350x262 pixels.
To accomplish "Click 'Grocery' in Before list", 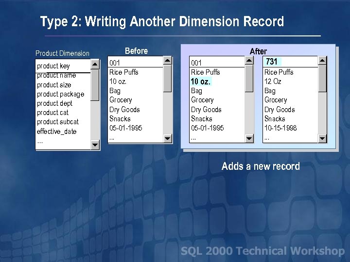I will (x=121, y=100).
